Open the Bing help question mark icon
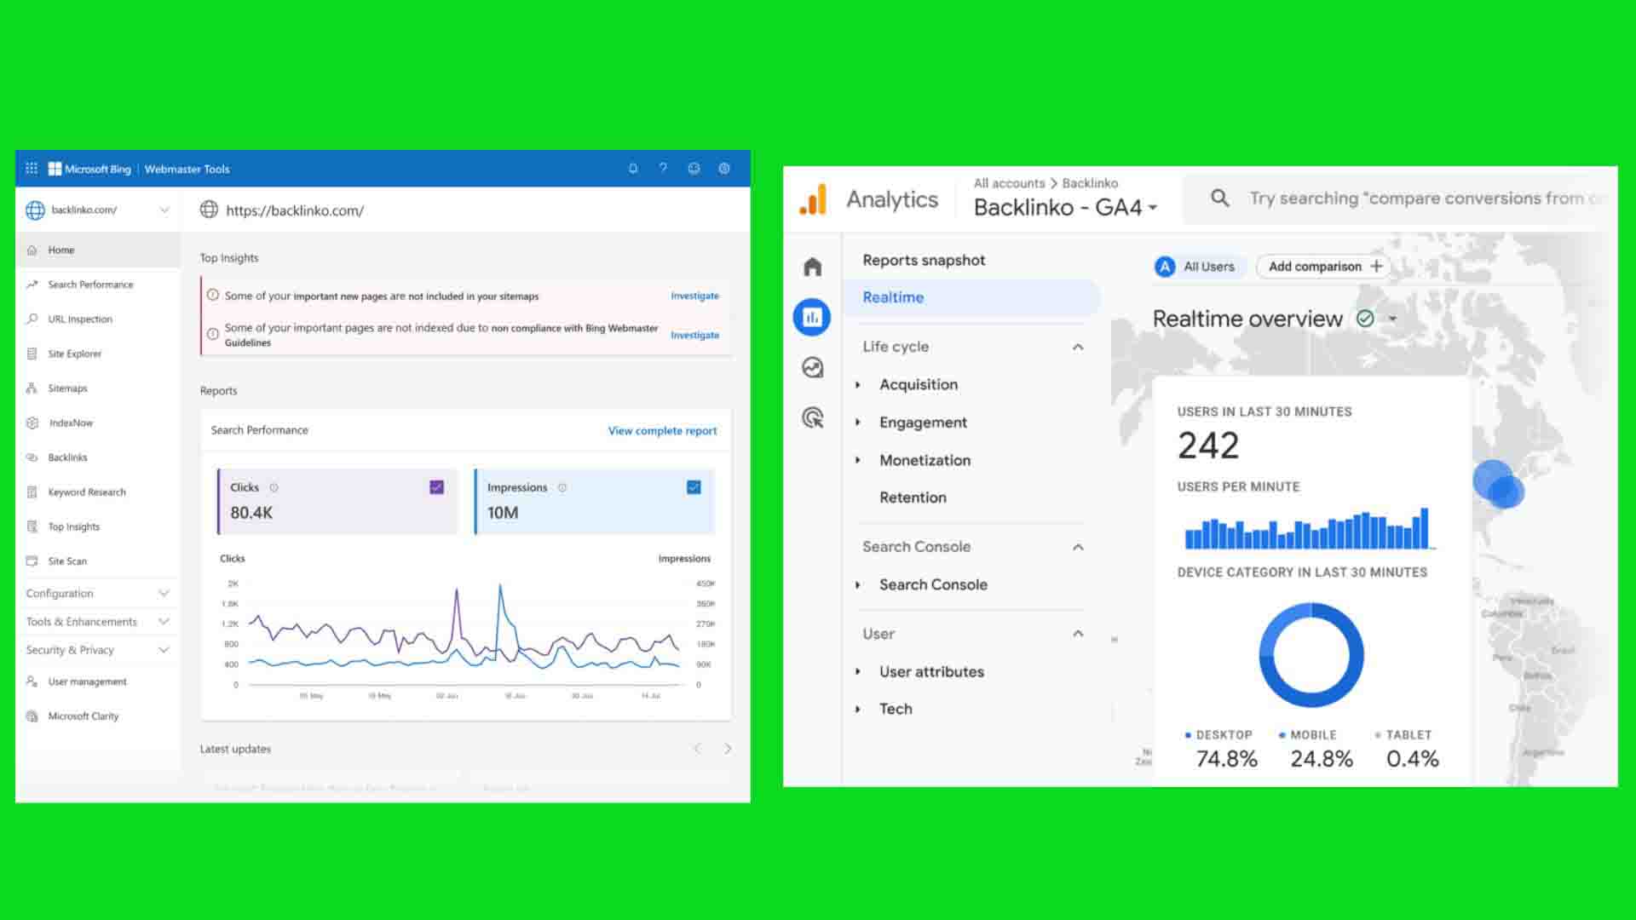Image resolution: width=1636 pixels, height=920 pixels. pyautogui.click(x=663, y=169)
